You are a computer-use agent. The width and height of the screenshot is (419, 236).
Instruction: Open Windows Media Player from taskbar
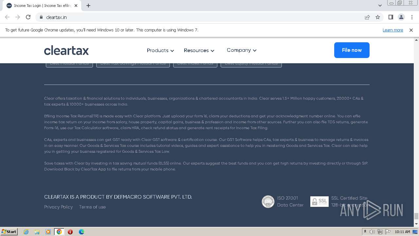point(48,232)
